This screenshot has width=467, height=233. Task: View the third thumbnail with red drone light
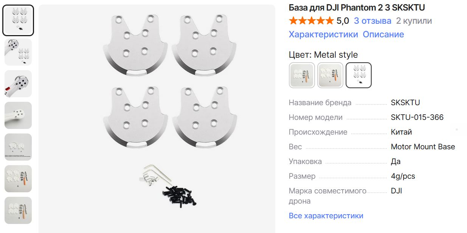point(18,84)
